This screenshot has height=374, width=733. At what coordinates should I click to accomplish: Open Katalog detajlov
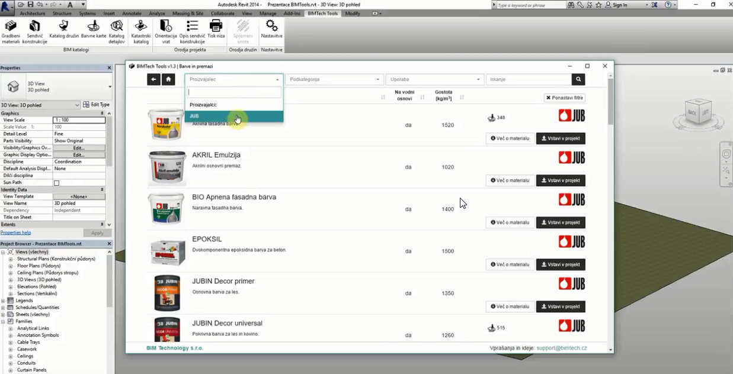tap(117, 32)
